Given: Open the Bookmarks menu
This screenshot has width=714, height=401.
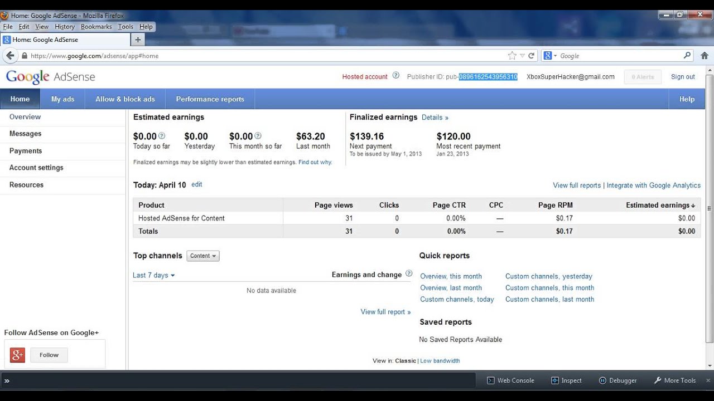Looking at the screenshot, I should (x=97, y=27).
